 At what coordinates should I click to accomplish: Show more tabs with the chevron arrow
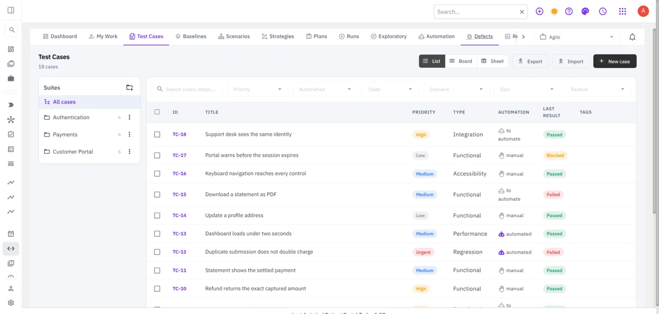(x=524, y=37)
